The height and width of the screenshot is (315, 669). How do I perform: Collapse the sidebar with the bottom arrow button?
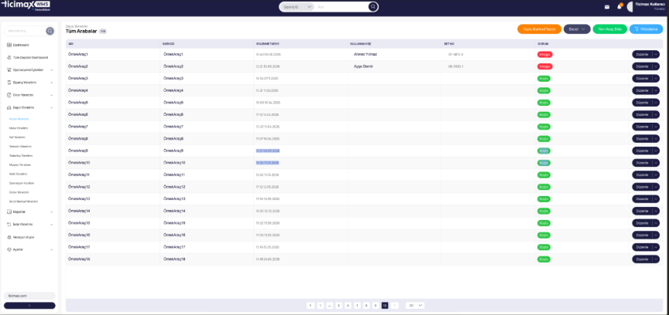[x=29, y=306]
